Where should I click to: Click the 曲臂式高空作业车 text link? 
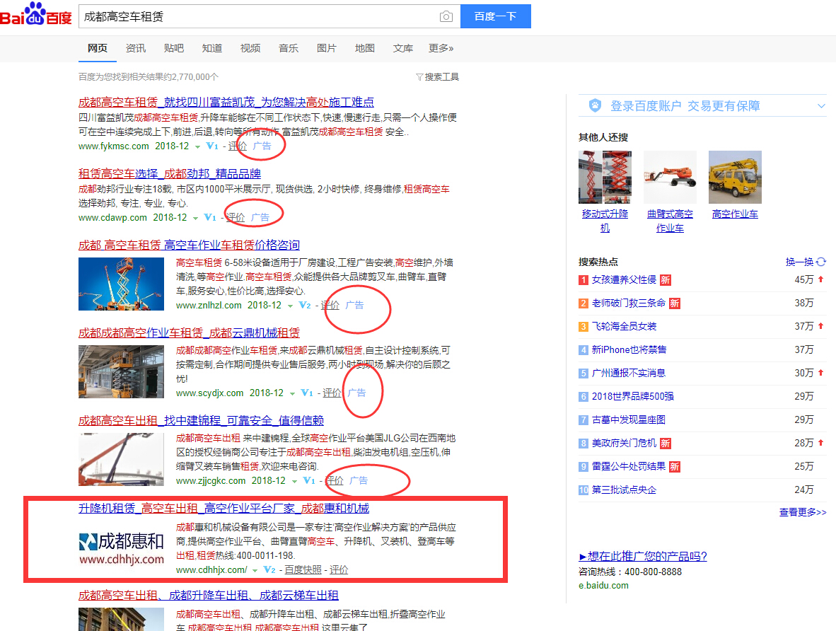pyautogui.click(x=670, y=221)
